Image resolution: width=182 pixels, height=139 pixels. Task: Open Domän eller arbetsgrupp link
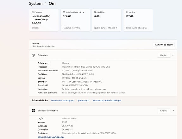click(63, 100)
